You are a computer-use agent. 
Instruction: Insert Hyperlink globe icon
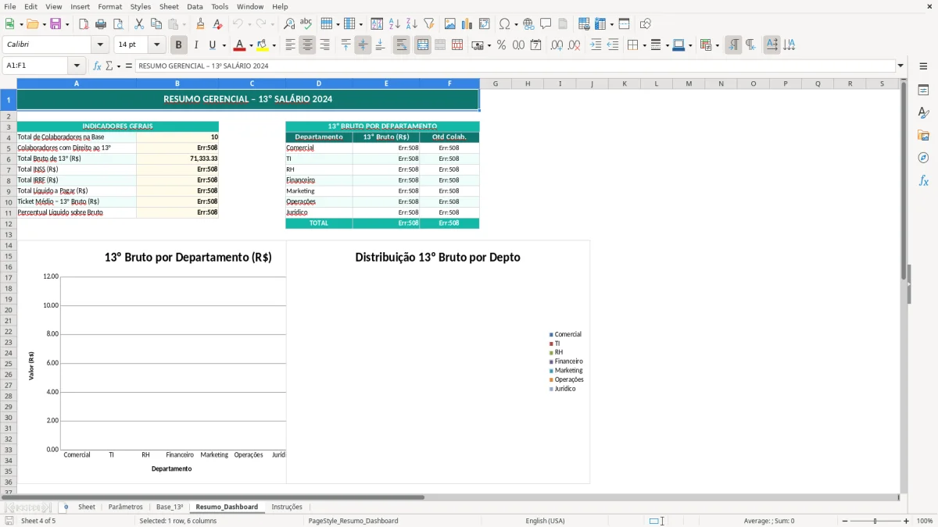pyautogui.click(x=528, y=24)
